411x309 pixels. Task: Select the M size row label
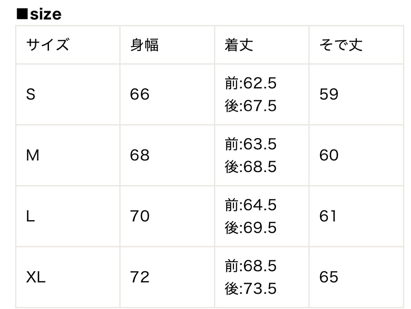[x=33, y=156]
